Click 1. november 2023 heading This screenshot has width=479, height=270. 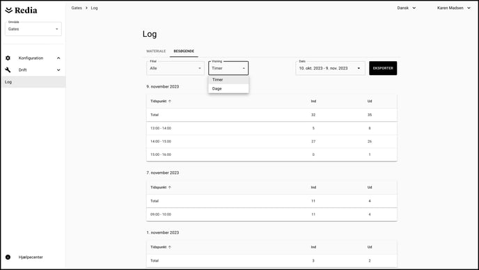(162, 232)
